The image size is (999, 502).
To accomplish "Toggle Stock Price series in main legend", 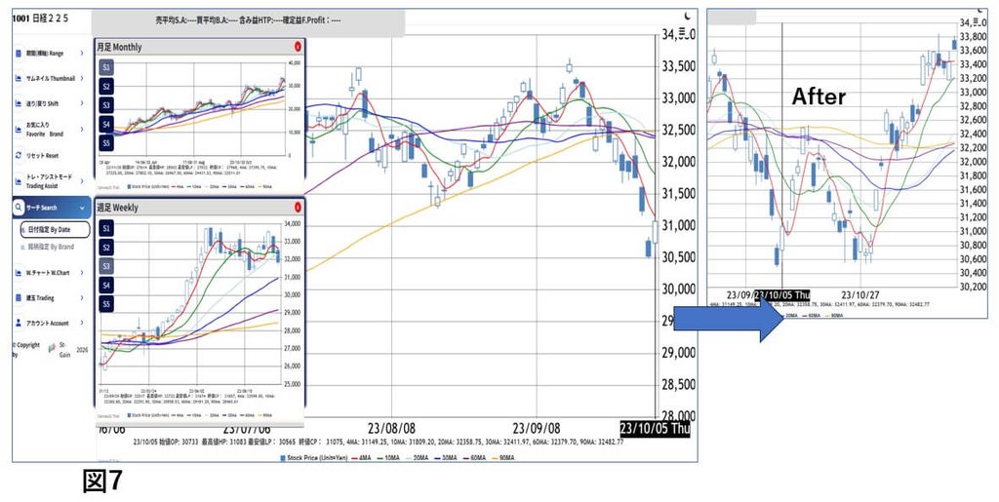I will (x=314, y=458).
